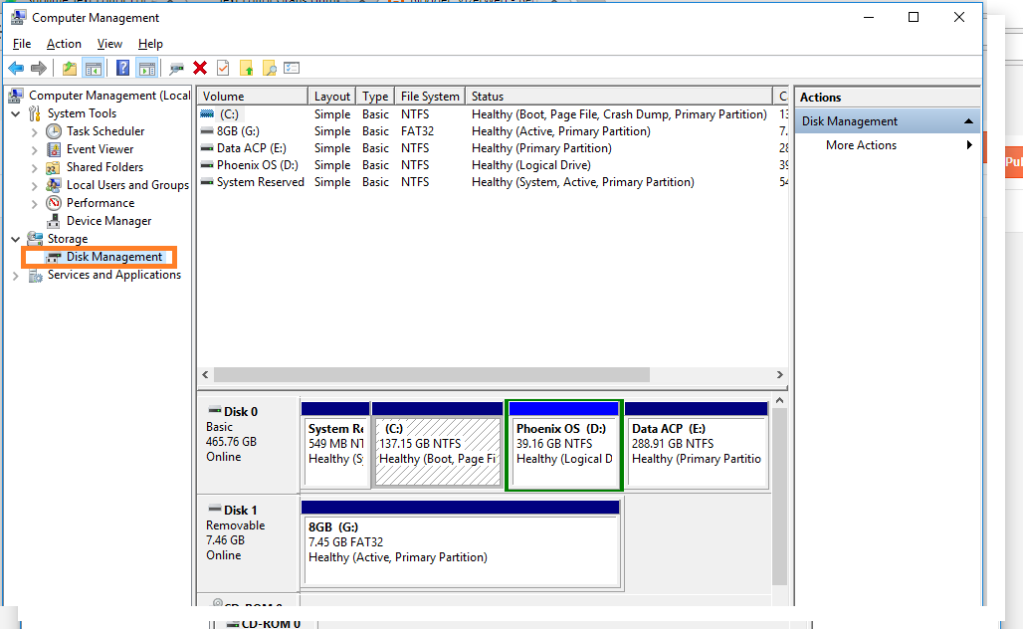This screenshot has height=629, width=1023.
Task: Expand the Task Scheduler node
Action: click(35, 131)
